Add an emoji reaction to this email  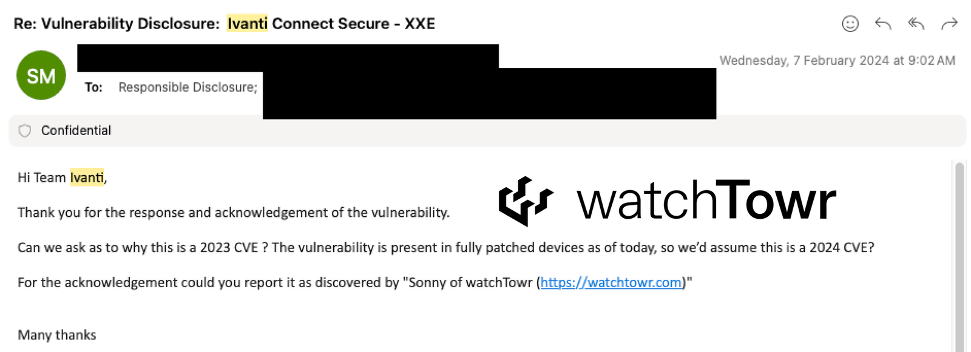(x=850, y=24)
